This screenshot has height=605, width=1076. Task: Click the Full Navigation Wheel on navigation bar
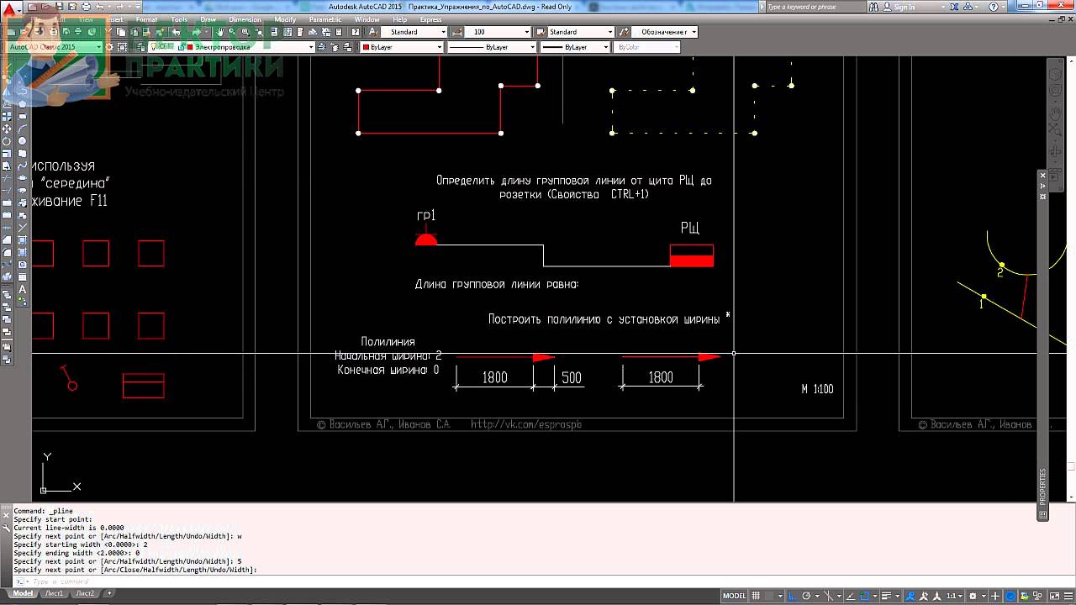1056,89
